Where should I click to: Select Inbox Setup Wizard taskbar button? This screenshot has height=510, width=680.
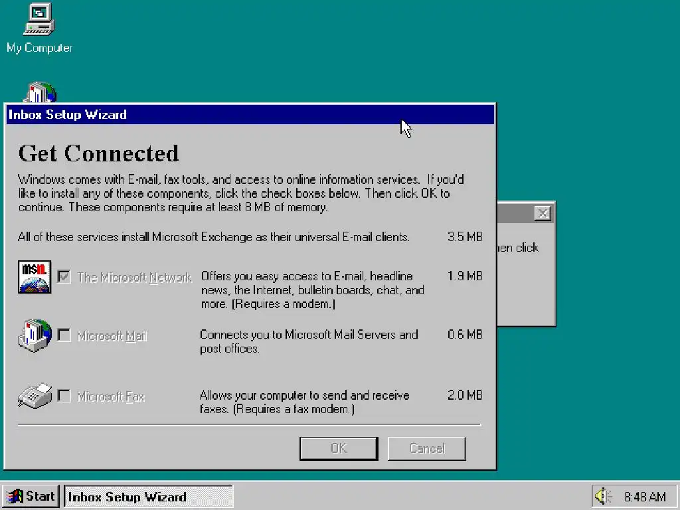point(149,496)
